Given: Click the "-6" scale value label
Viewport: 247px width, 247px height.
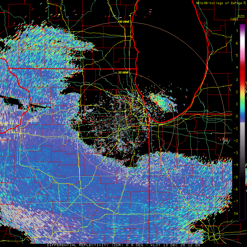Looking at the screenshot, I should coord(236,189).
